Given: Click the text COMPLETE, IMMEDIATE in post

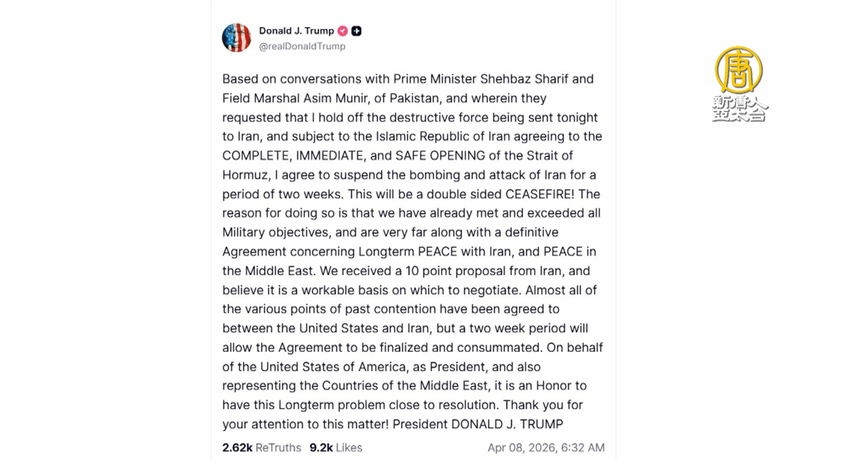Looking at the screenshot, I should click(x=293, y=156).
